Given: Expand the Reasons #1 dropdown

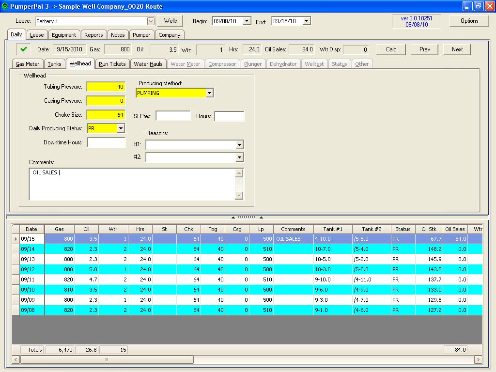Looking at the screenshot, I should pyautogui.click(x=240, y=145).
